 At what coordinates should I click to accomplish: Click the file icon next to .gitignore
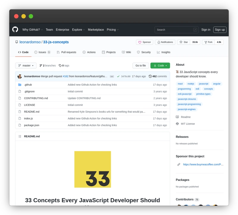[x=20, y=91]
